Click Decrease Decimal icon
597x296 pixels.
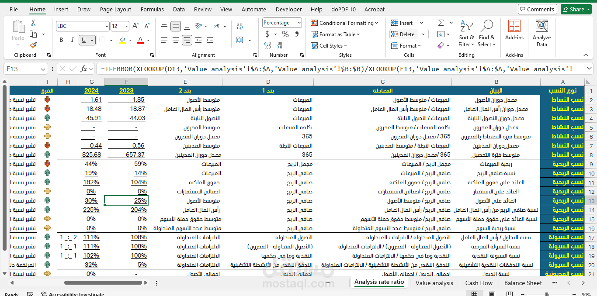(x=279, y=45)
